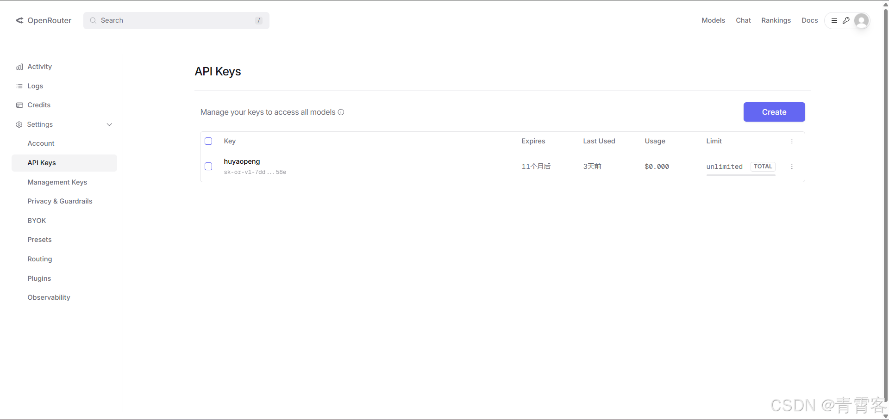
Task: Click the info tooltip beside manage keys text
Action: click(x=341, y=112)
